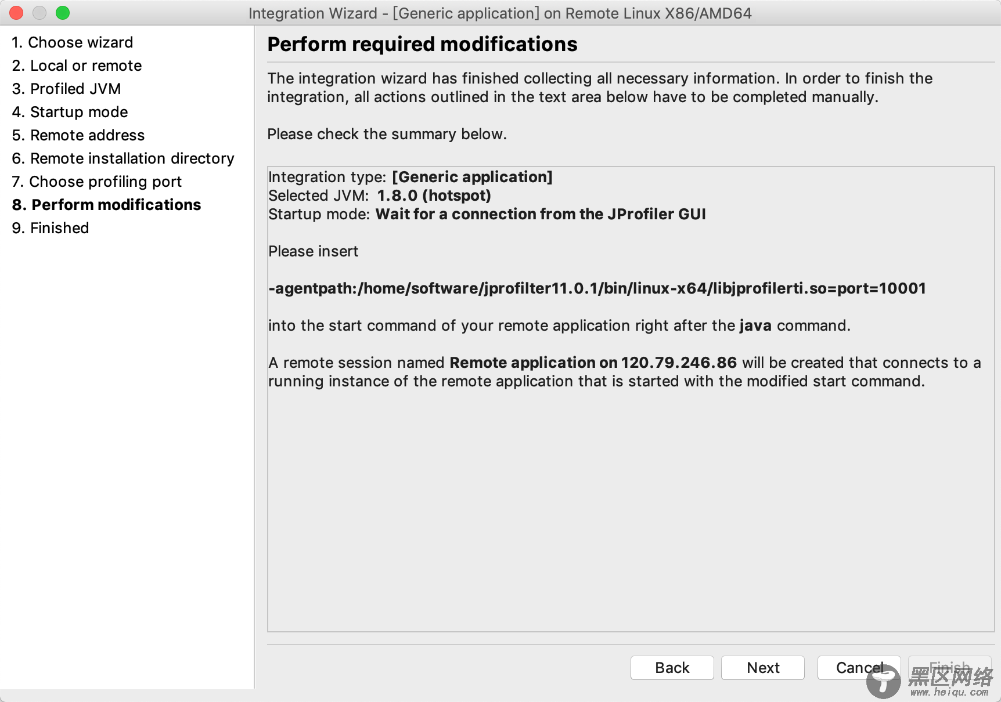Select step 4. Startup mode
This screenshot has width=1001, height=702.
coord(70,112)
